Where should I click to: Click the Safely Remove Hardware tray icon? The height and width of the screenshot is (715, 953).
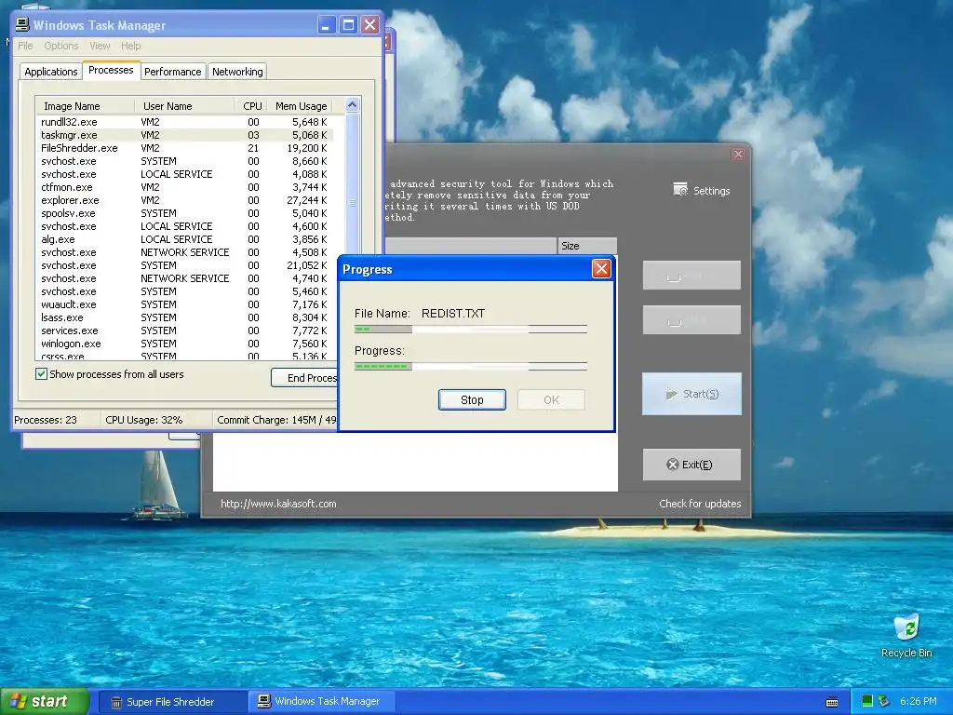[884, 701]
